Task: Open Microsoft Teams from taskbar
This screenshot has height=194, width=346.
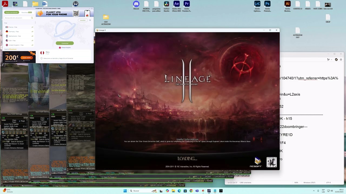Action: [x=197, y=191]
